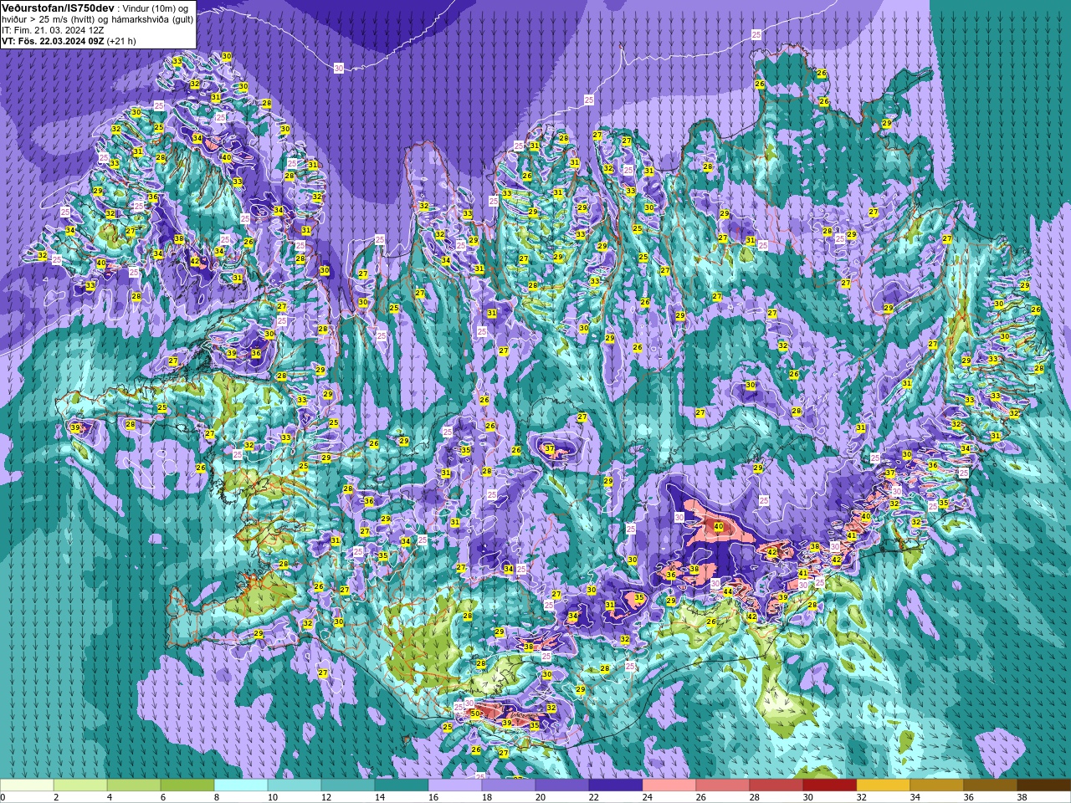Click the '30' tick label on the bottom legend scale
This screenshot has height=803, width=1071.
click(x=808, y=797)
